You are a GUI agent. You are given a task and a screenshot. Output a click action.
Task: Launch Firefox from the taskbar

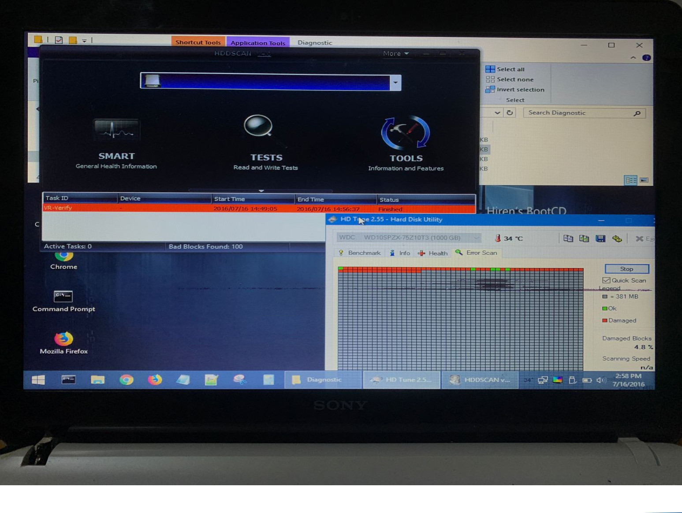click(x=155, y=380)
